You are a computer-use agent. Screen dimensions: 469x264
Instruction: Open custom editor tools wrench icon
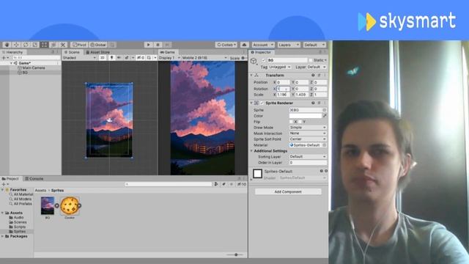click(x=63, y=45)
